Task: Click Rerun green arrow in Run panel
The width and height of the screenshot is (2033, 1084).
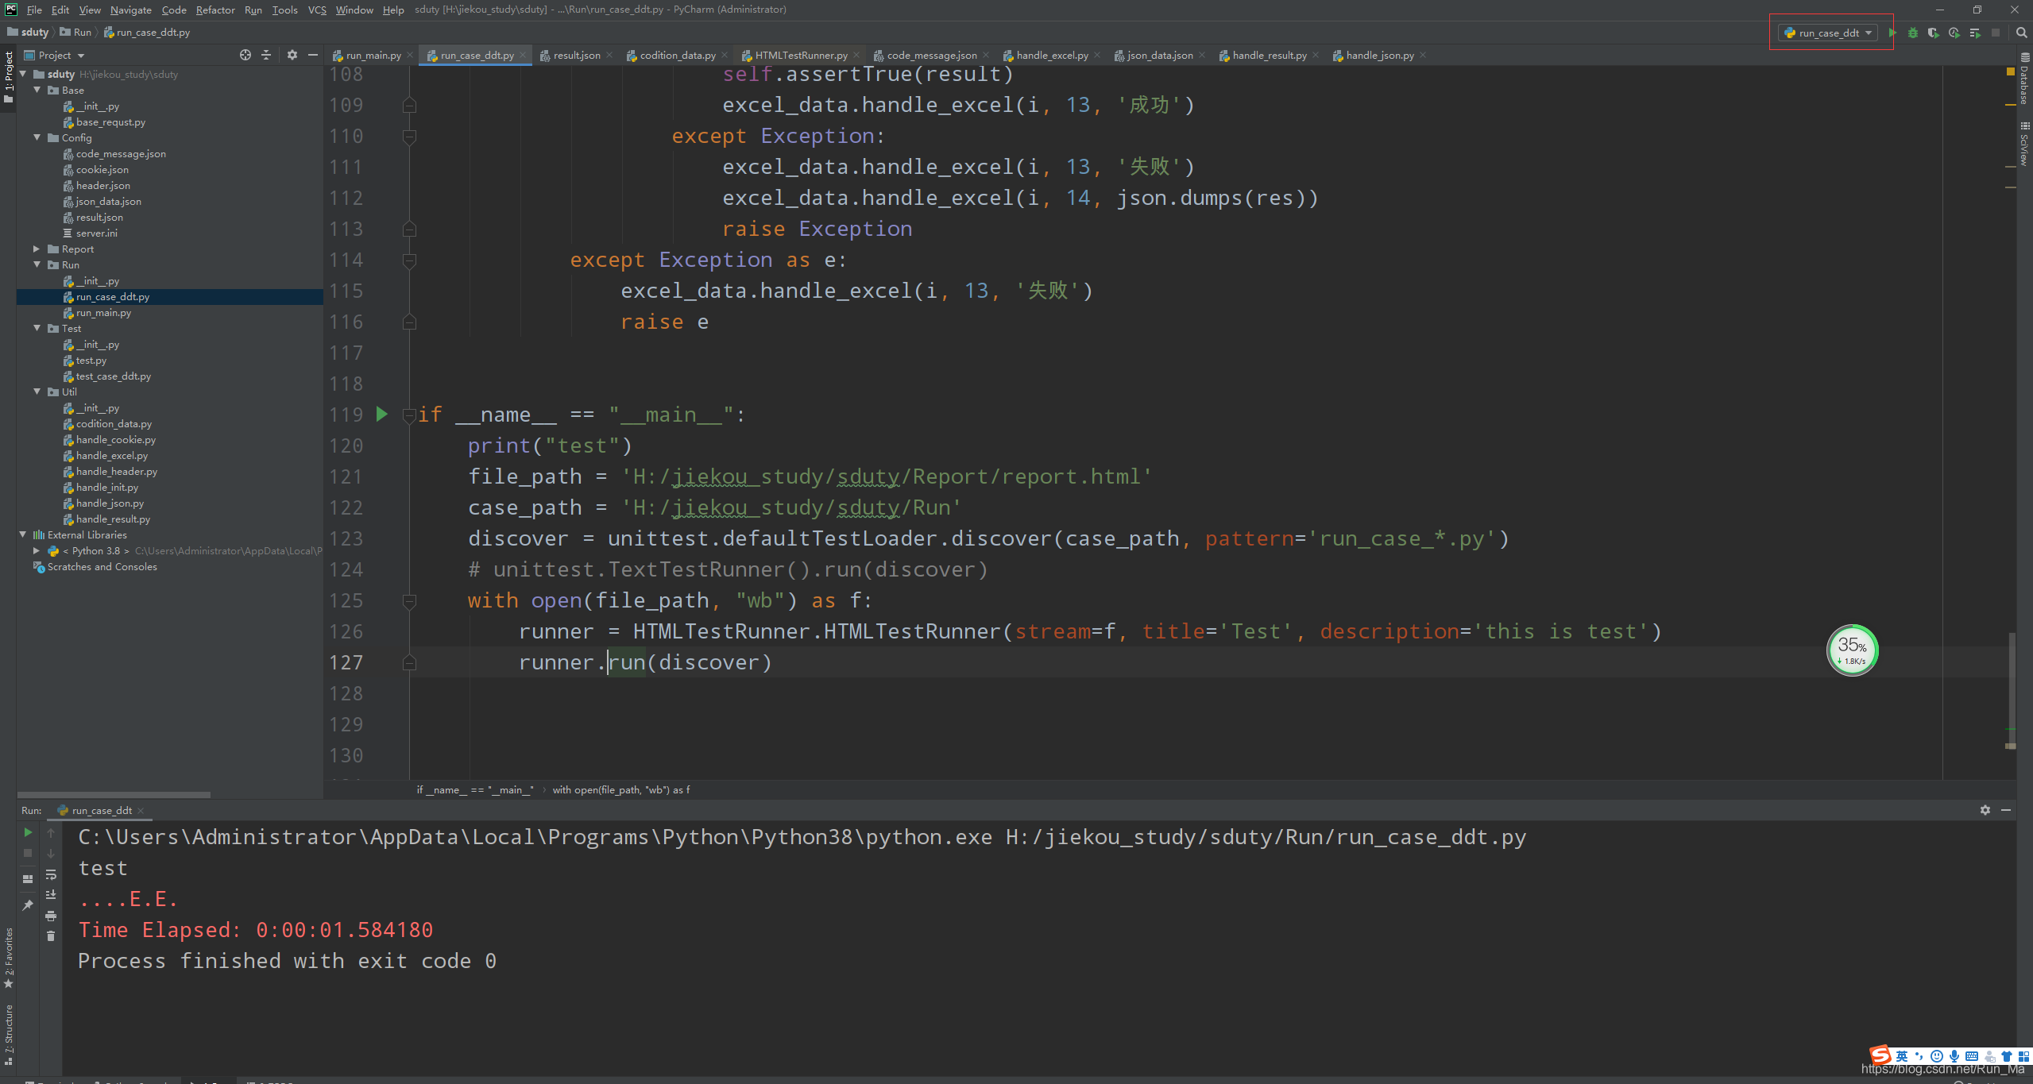Action: [28, 832]
